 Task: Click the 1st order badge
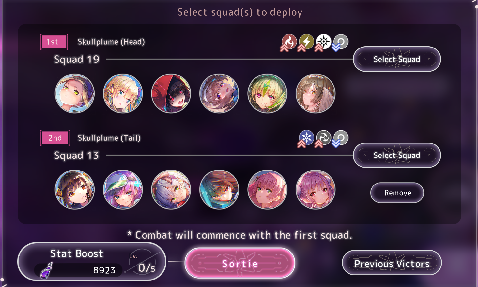pyautogui.click(x=54, y=42)
